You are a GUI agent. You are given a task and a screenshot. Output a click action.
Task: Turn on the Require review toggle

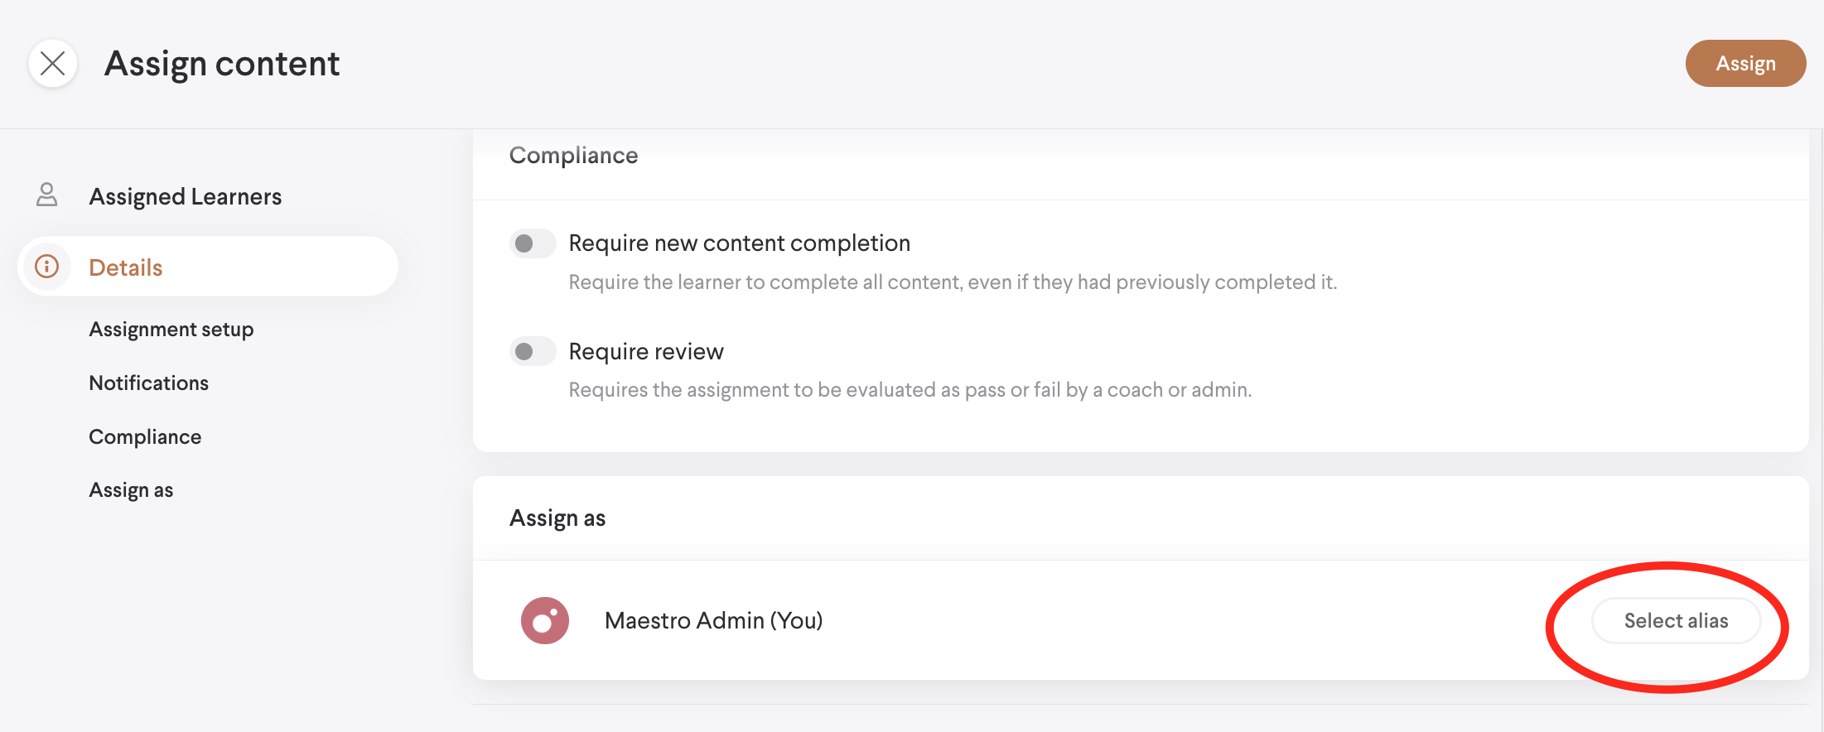tap(532, 352)
